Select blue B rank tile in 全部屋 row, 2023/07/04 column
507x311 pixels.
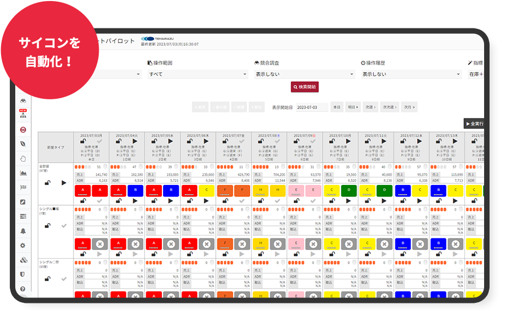[136, 190]
